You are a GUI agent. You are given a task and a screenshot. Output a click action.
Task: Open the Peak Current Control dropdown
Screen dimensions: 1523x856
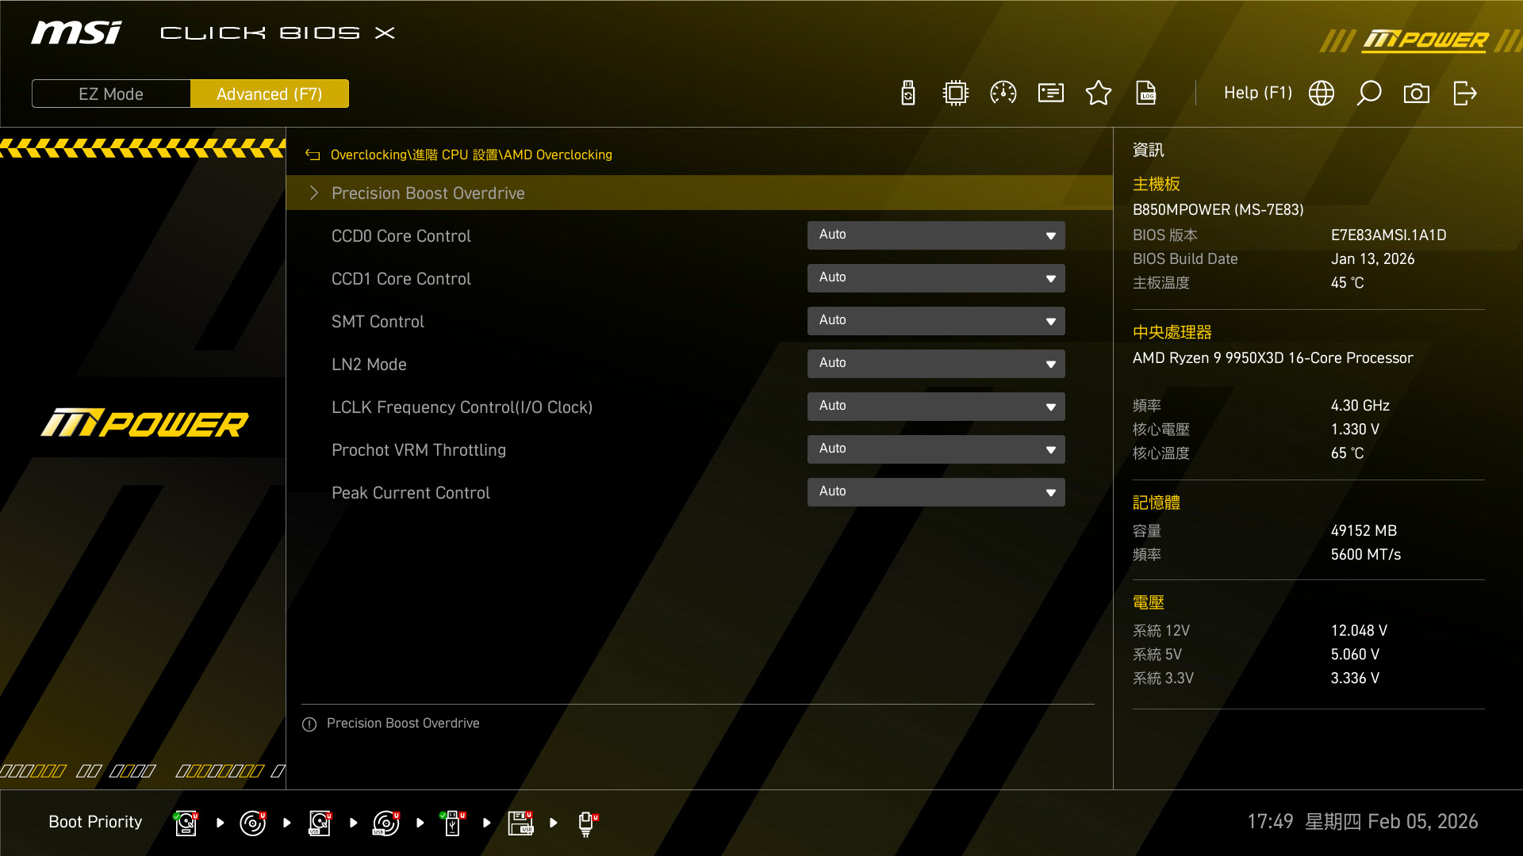936,492
